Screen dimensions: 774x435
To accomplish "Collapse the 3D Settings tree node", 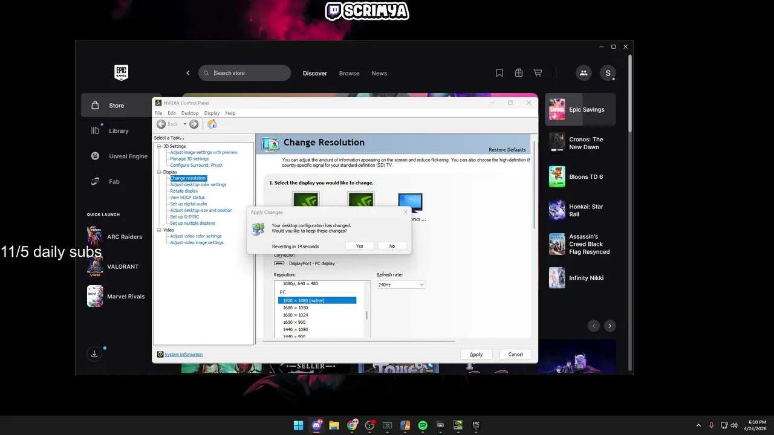I will (x=159, y=146).
